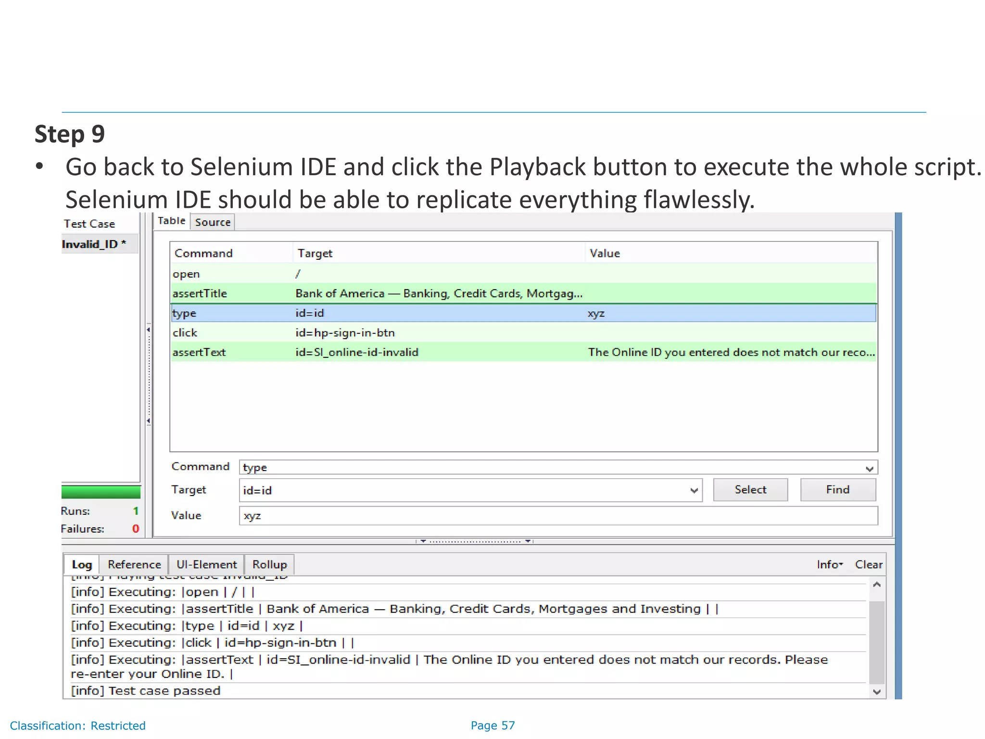Open the Command dropdown arrow
The width and height of the screenshot is (985, 739).
coord(869,468)
